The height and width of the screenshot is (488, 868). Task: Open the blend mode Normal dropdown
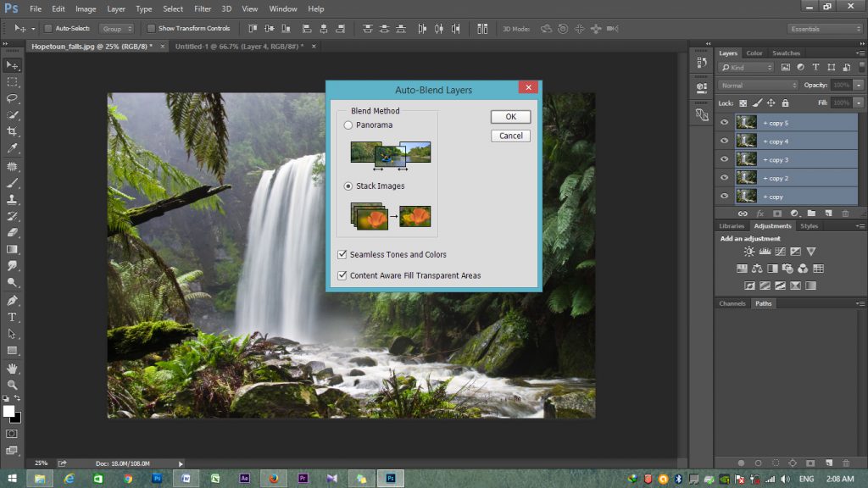[758, 85]
